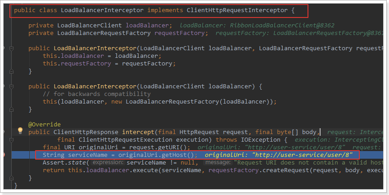Click the 'message:' parameter hint

coord(218,162)
